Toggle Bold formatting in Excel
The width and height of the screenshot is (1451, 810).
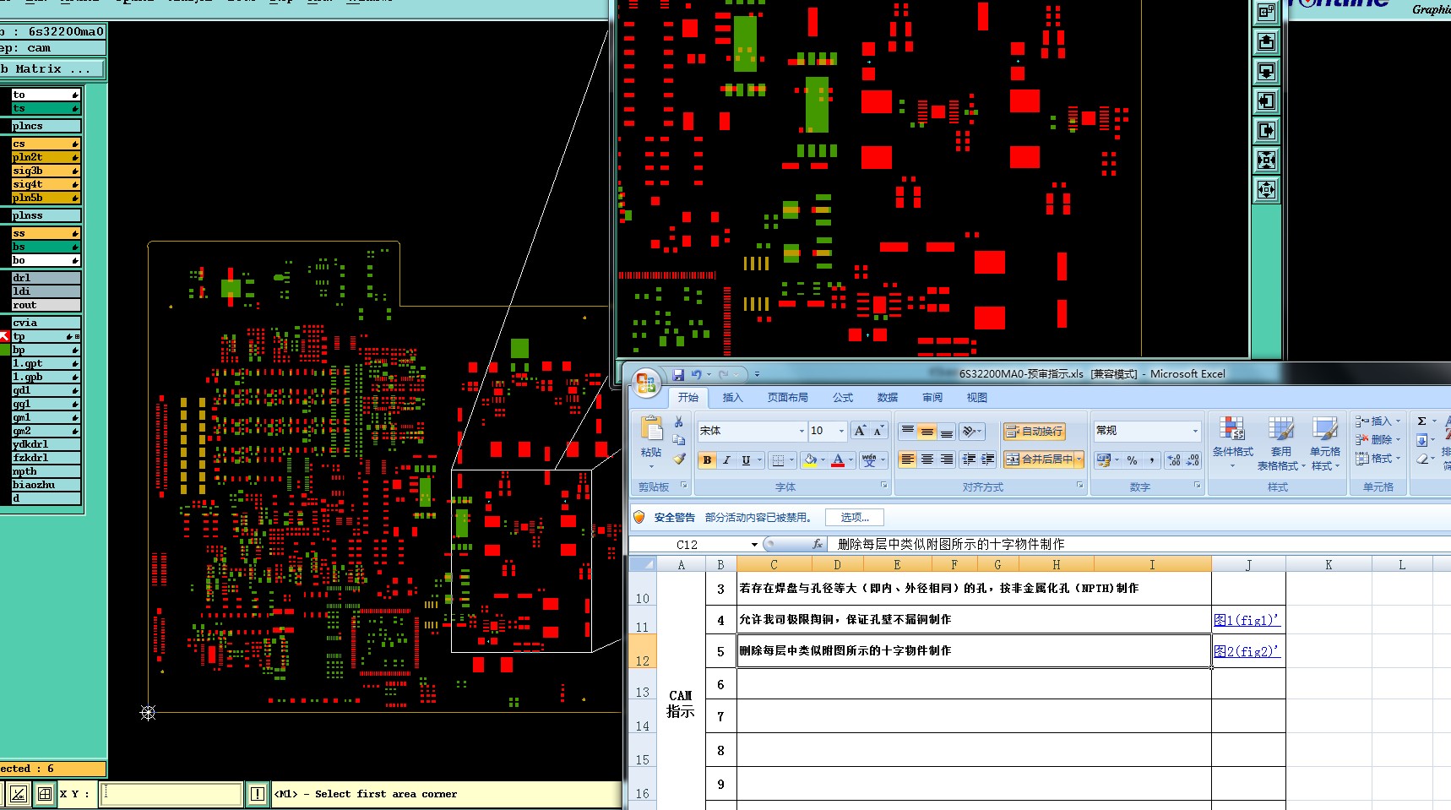(x=707, y=460)
